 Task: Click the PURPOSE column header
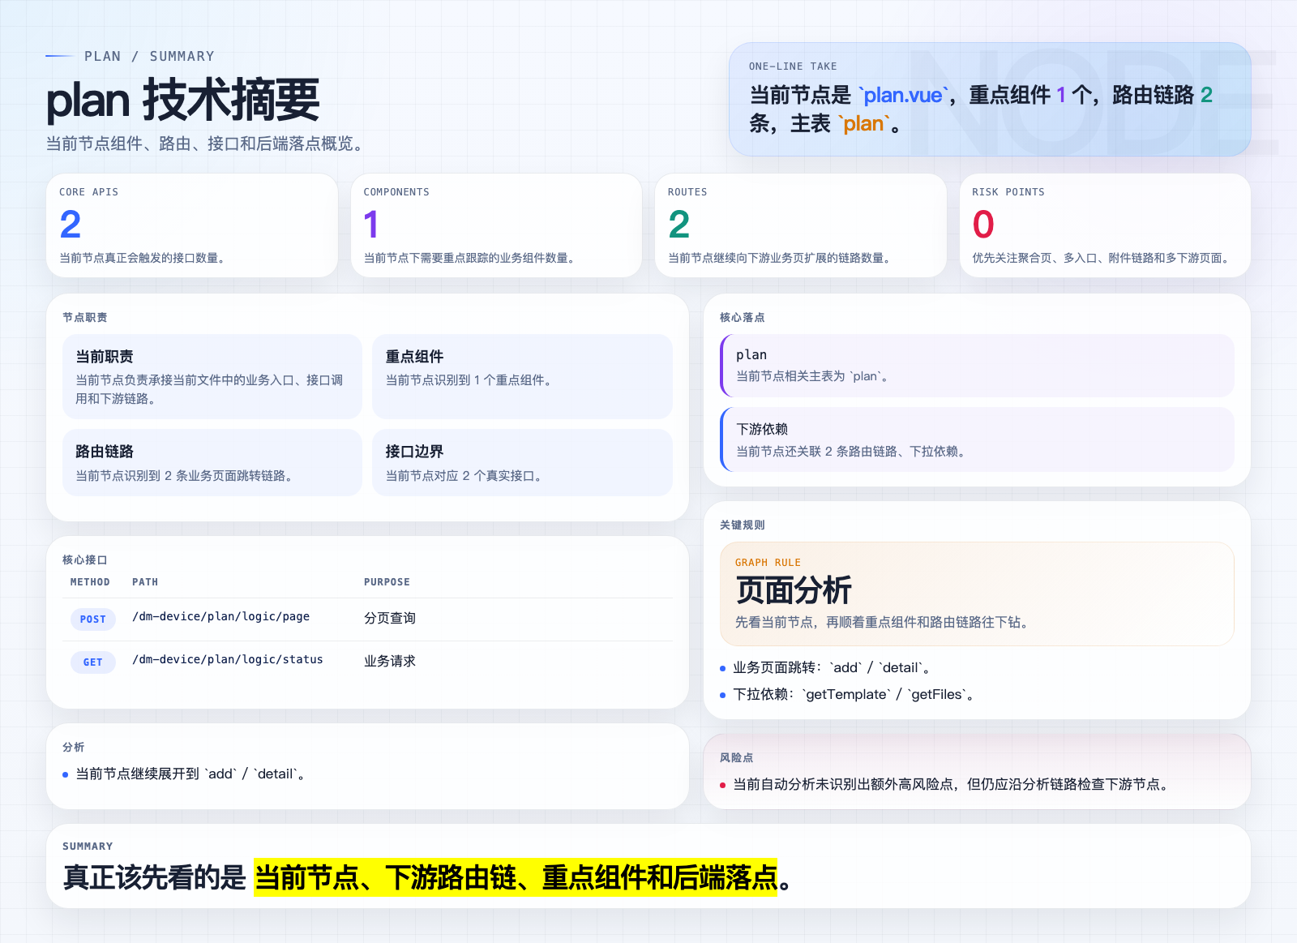click(387, 582)
